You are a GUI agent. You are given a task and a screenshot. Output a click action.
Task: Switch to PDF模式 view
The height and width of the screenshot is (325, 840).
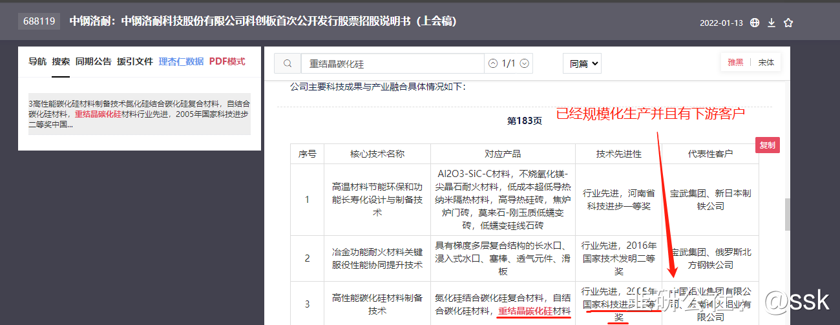click(227, 61)
